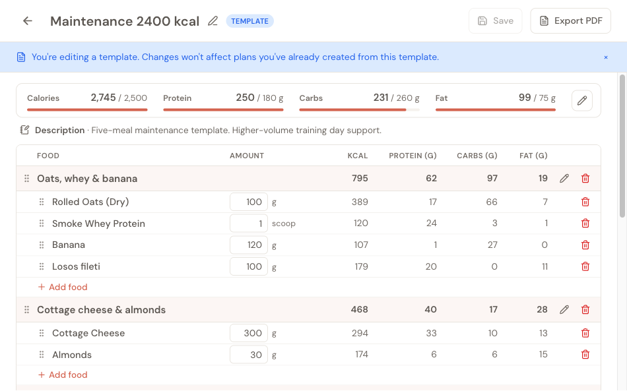Grab drag handle of Oats, whey & banana
627x391 pixels.
(27, 179)
